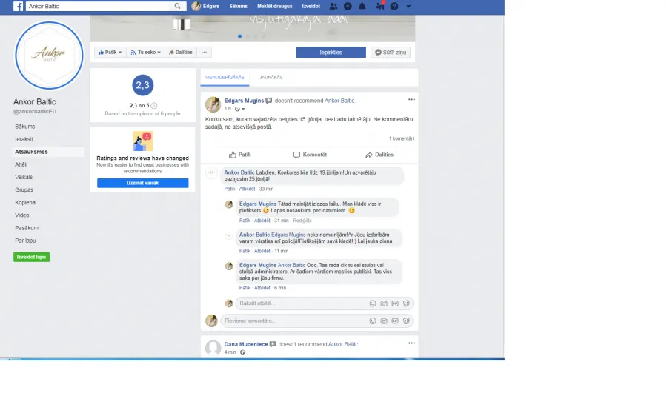
Task: Open Messenger icon in top bar
Action: coord(348,7)
